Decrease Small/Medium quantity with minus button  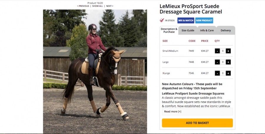pyautogui.click(x=217, y=51)
